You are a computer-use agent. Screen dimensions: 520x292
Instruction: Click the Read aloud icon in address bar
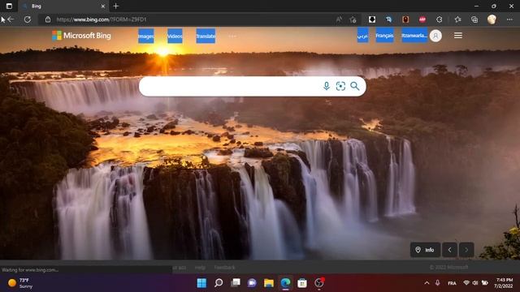[x=339, y=19]
